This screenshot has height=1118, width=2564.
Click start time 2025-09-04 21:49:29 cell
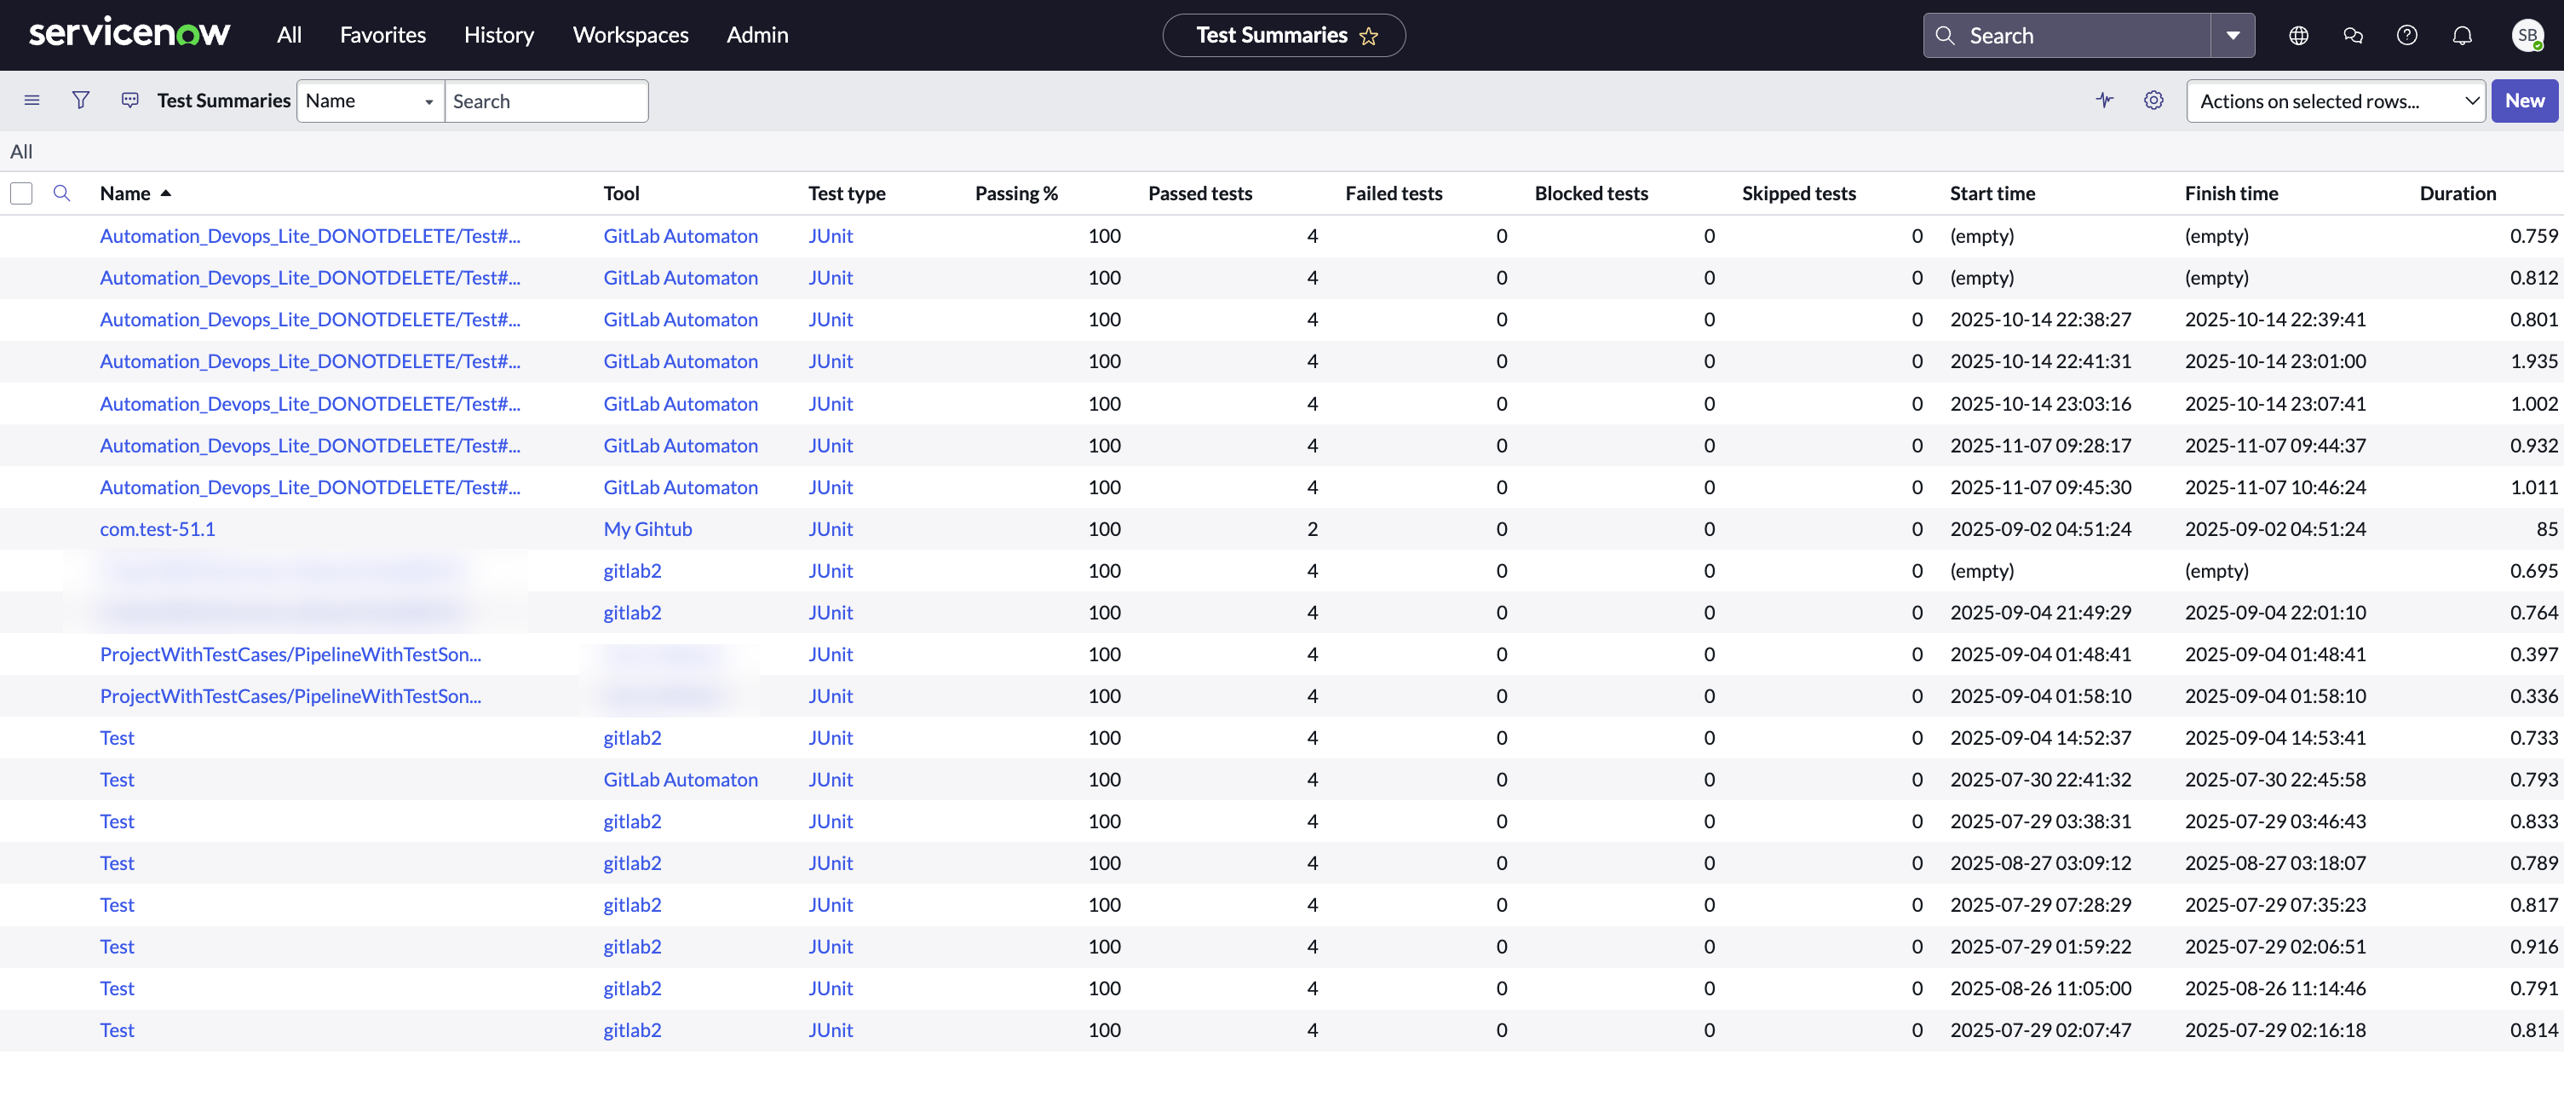[x=2040, y=613]
